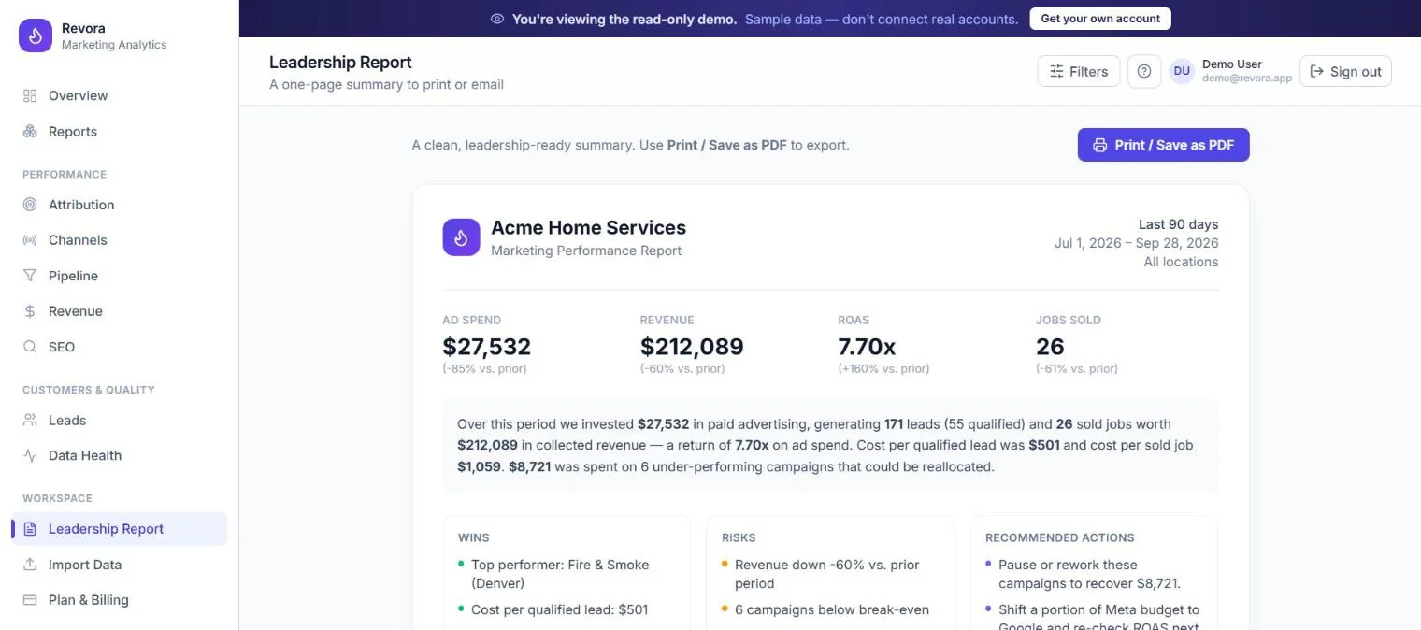This screenshot has width=1421, height=630.
Task: Select SEO in the sidebar
Action: [x=120, y=347]
